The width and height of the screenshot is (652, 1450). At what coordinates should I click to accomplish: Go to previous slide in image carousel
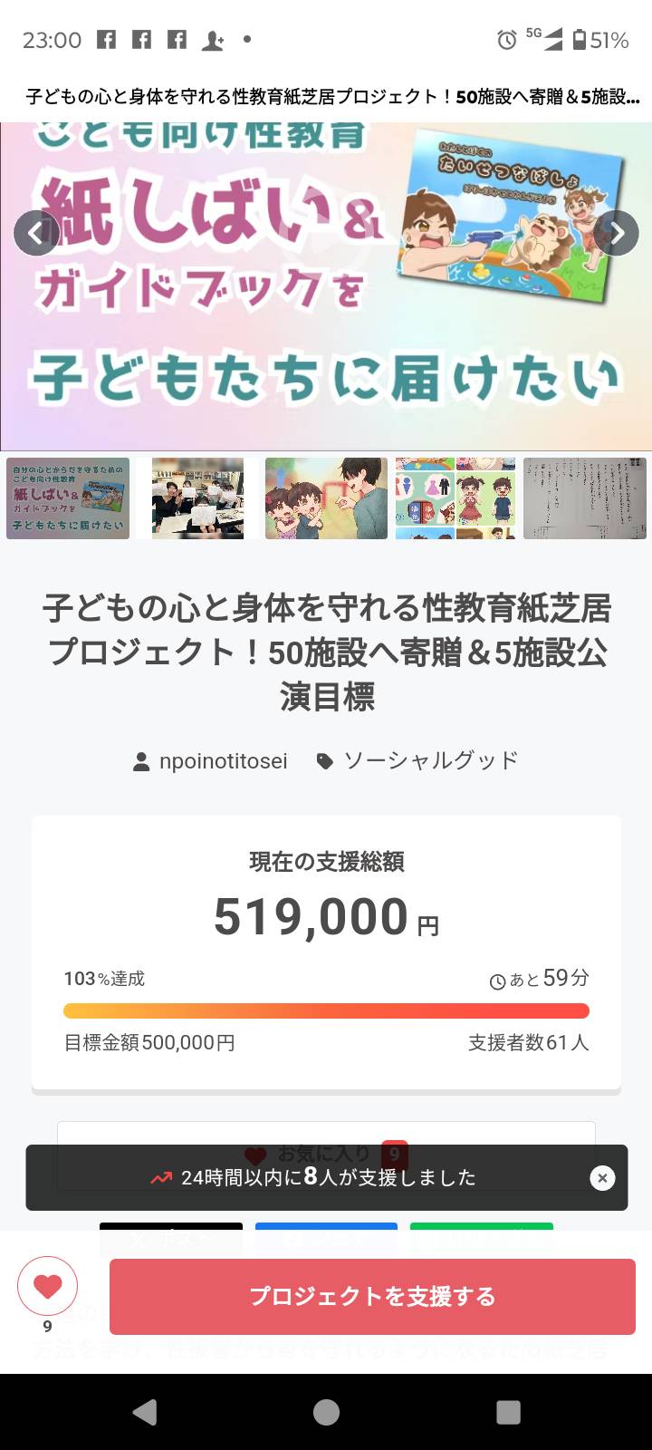pyautogui.click(x=36, y=234)
